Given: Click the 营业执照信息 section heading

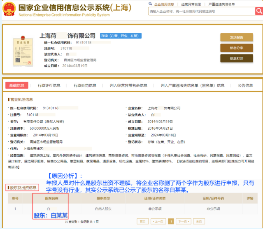Looking at the screenshot, I should tap(21, 100).
